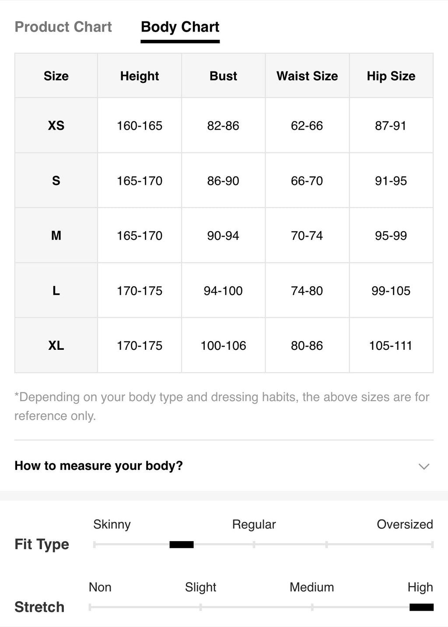
Task: Click the chevron icon beside measure your body
Action: pos(423,466)
